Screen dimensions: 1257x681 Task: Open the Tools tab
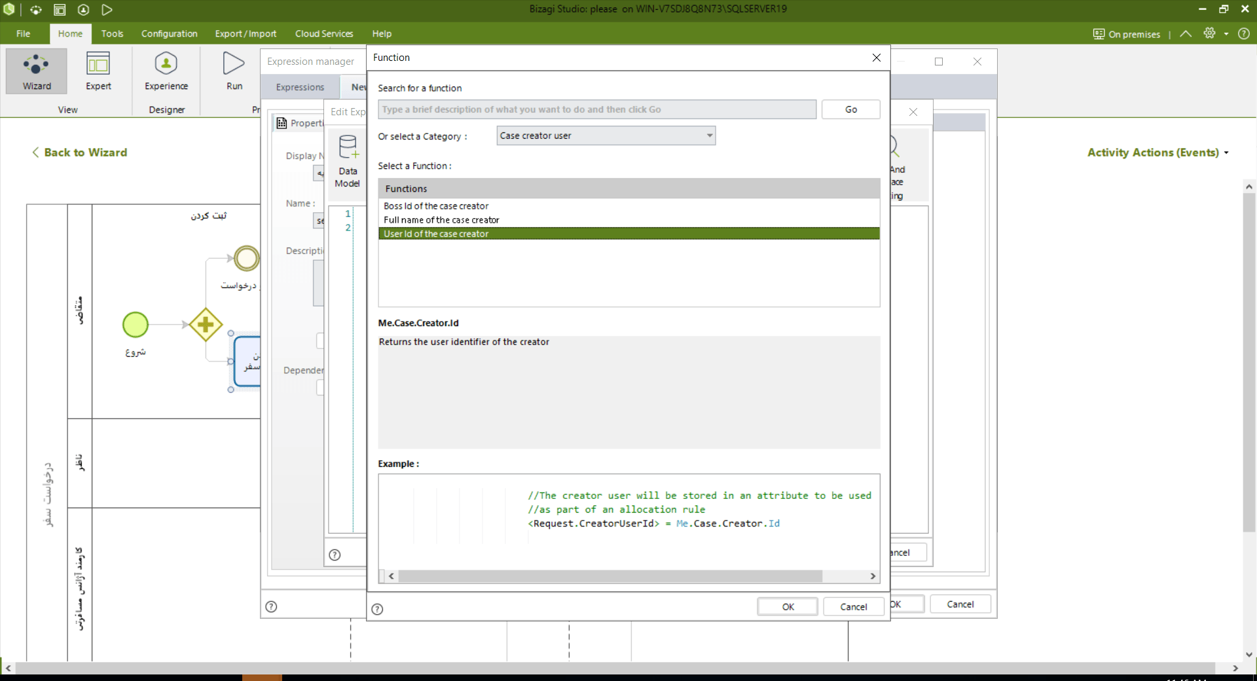pyautogui.click(x=112, y=33)
